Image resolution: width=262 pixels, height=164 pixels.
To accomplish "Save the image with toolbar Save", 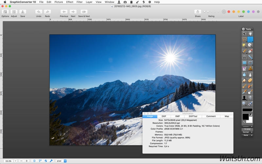I will 23,13.
